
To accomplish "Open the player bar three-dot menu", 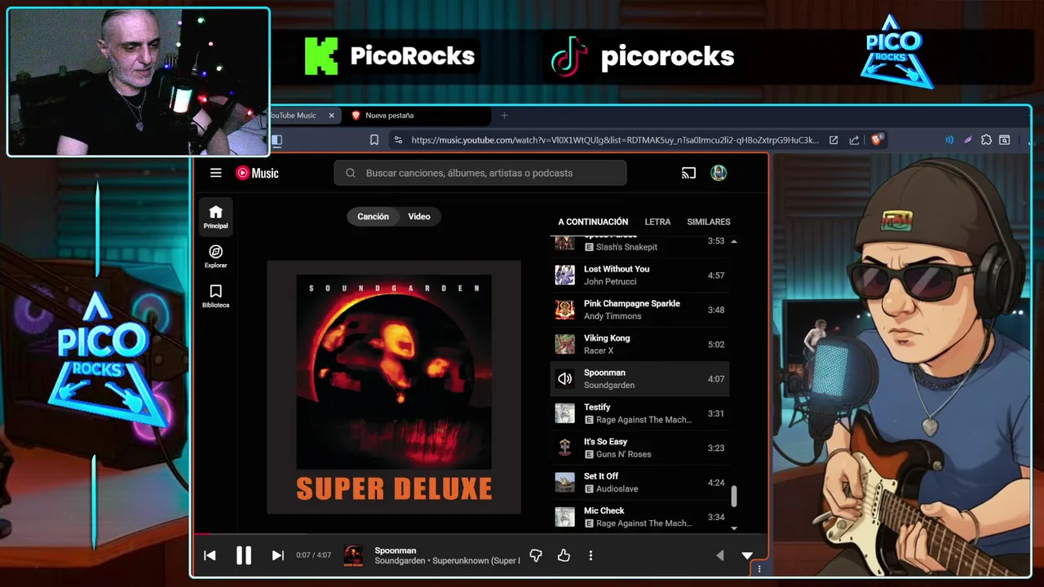I will coord(591,555).
